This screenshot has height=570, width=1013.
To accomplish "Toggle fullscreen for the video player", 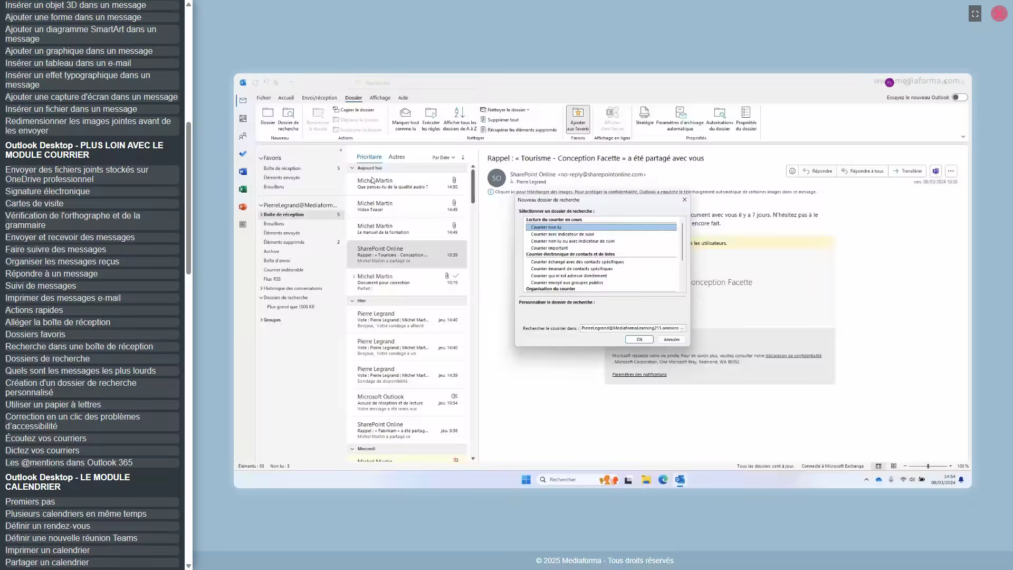I will coord(975,14).
